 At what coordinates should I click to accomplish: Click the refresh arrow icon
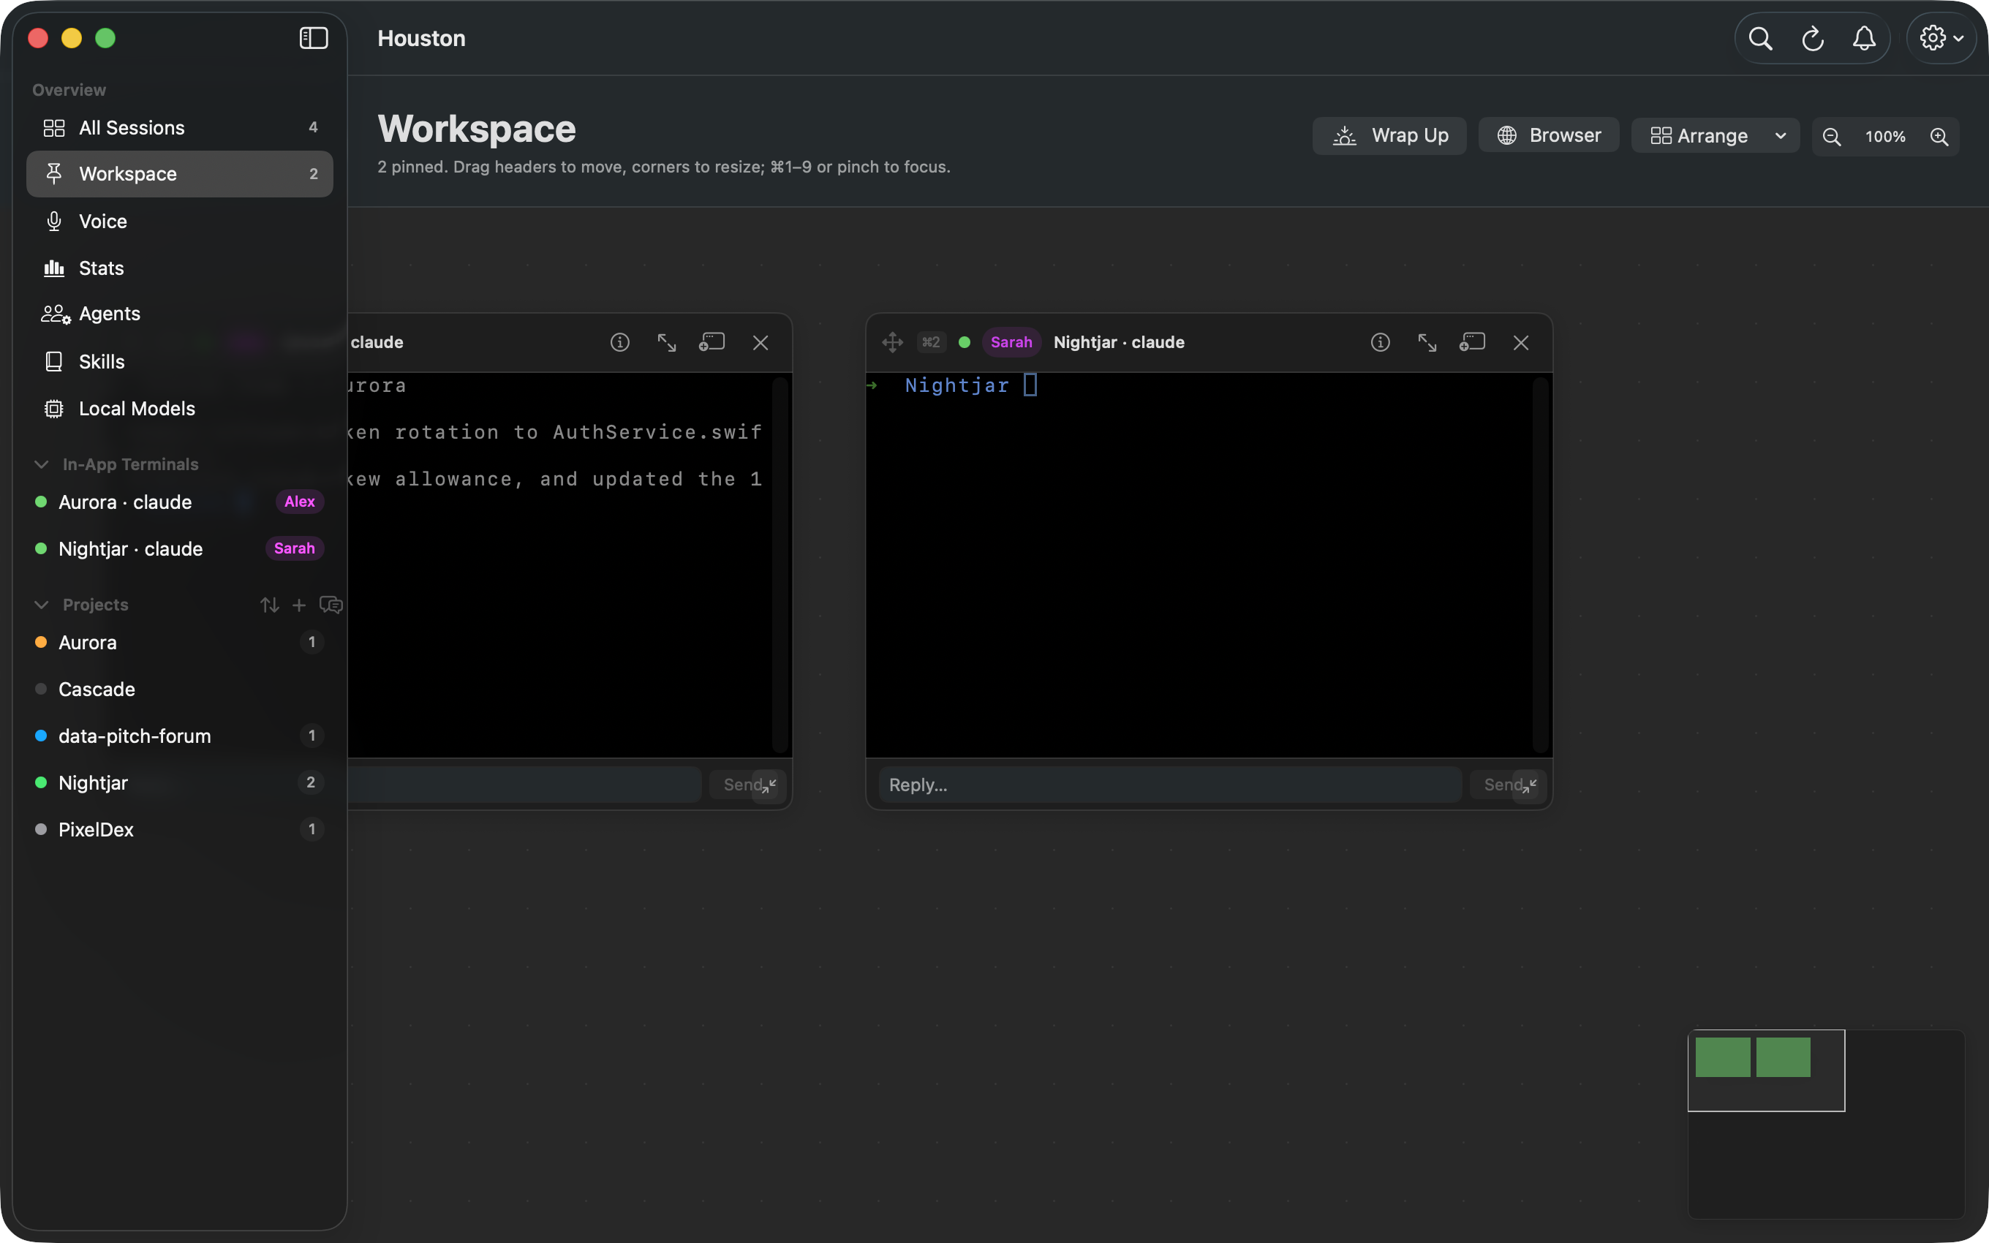pyautogui.click(x=1812, y=39)
